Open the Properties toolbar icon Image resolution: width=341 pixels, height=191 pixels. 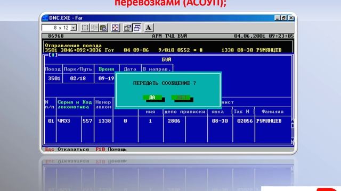pyautogui.click(x=127, y=28)
